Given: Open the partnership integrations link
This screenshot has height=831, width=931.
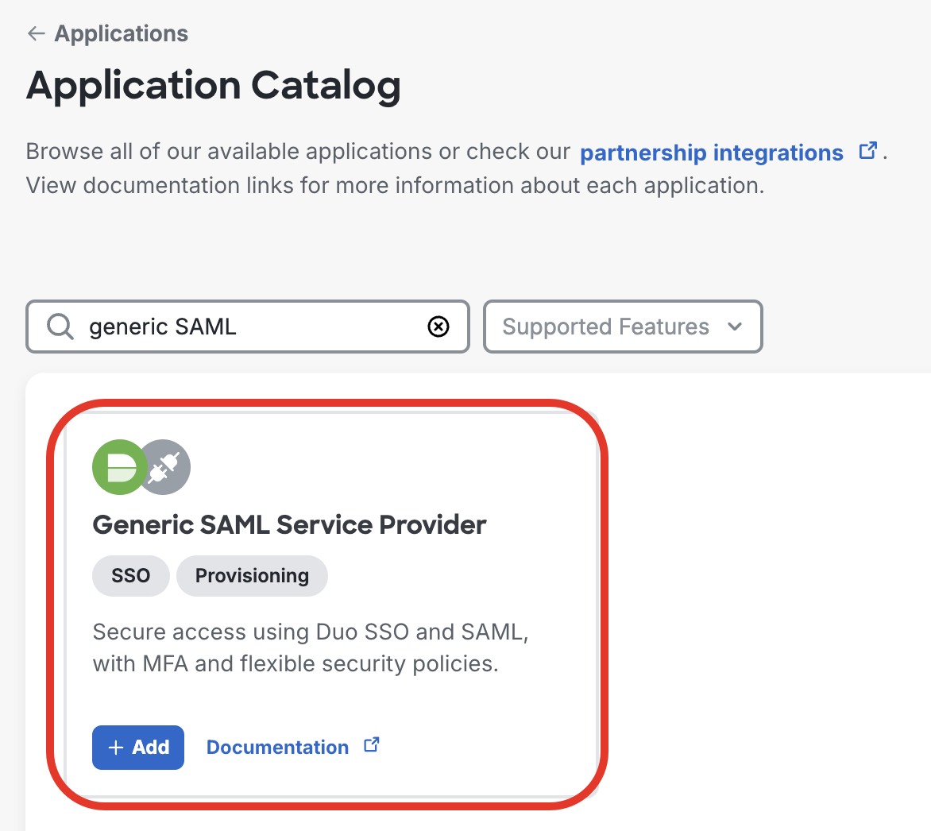Looking at the screenshot, I should [712, 152].
